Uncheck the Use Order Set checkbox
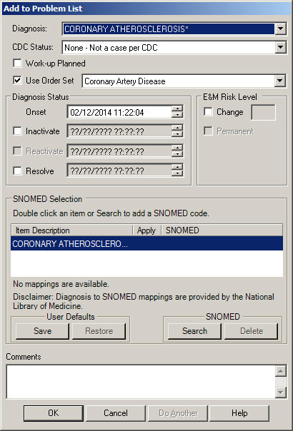Image resolution: width=293 pixels, height=431 pixels. point(17,81)
